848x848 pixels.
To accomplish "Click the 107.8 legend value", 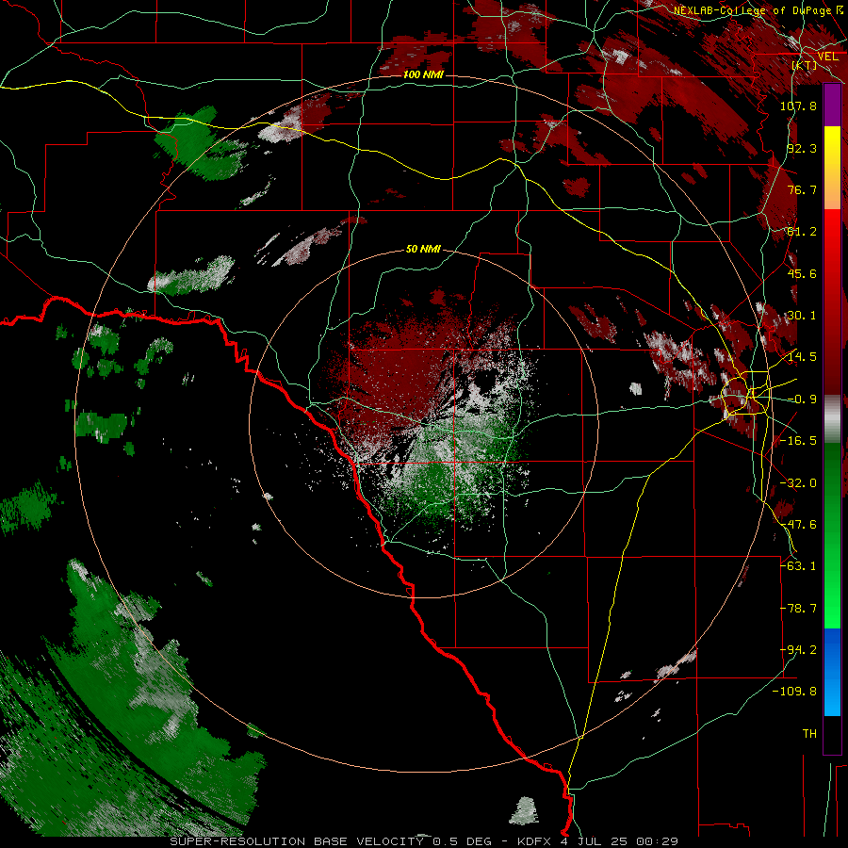I will tap(798, 106).
